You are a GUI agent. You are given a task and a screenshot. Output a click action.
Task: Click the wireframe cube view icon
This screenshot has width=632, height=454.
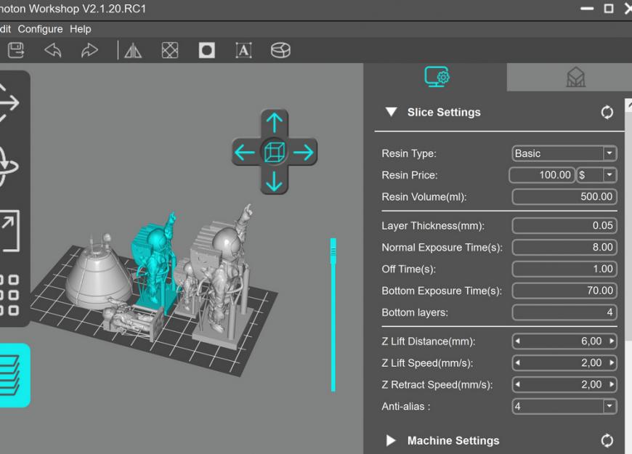[x=274, y=152]
